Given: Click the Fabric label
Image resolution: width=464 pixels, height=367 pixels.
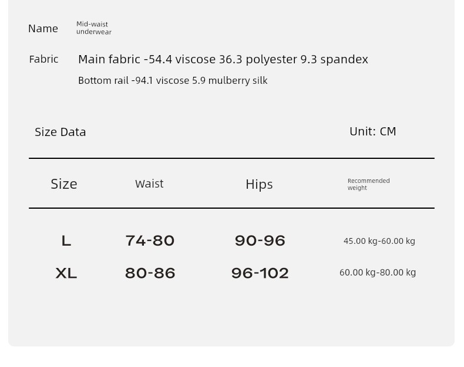Looking at the screenshot, I should 43,59.
